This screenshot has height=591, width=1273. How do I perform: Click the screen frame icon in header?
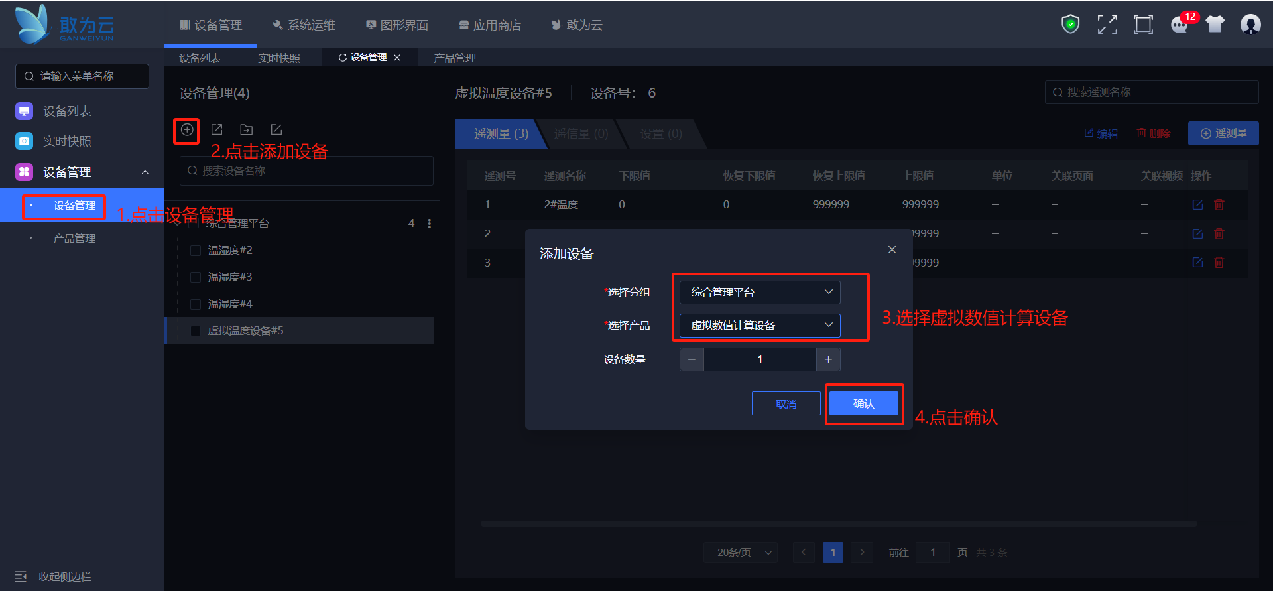pyautogui.click(x=1143, y=25)
